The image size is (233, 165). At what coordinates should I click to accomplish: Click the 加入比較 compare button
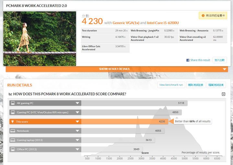tap(220, 60)
